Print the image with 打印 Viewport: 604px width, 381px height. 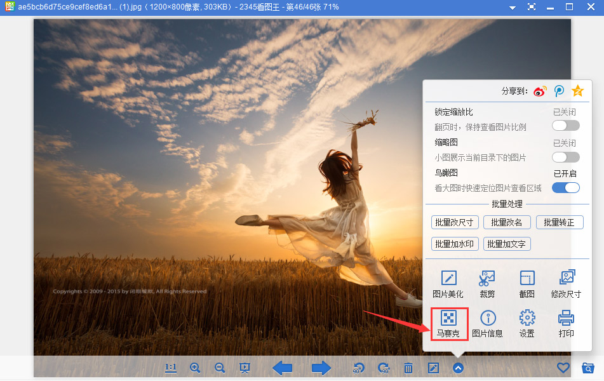566,323
